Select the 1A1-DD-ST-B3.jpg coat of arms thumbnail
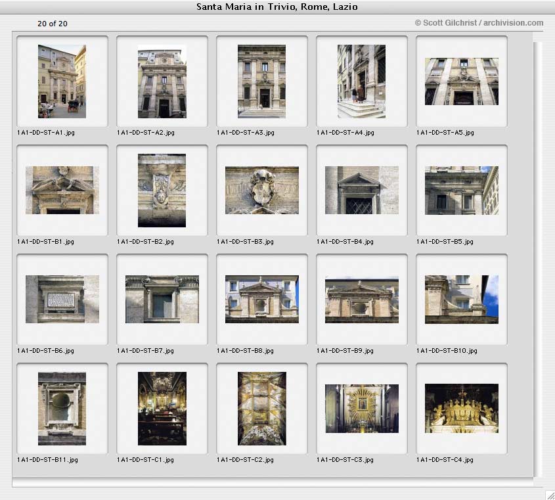This screenshot has width=555, height=500. pyautogui.click(x=262, y=190)
